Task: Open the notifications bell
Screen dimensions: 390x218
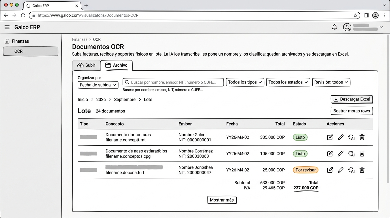Action: point(334,27)
